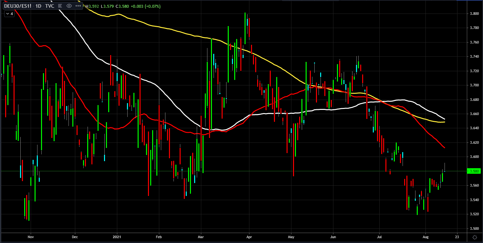Viewport: 483px width, 243px height.
Task: Click the Jul label on the time axis
Action: point(379,237)
